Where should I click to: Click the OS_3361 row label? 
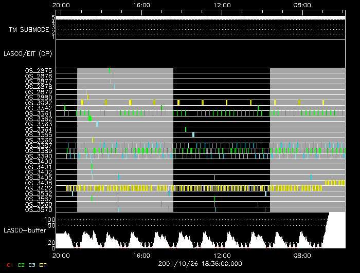[x=39, y=113]
